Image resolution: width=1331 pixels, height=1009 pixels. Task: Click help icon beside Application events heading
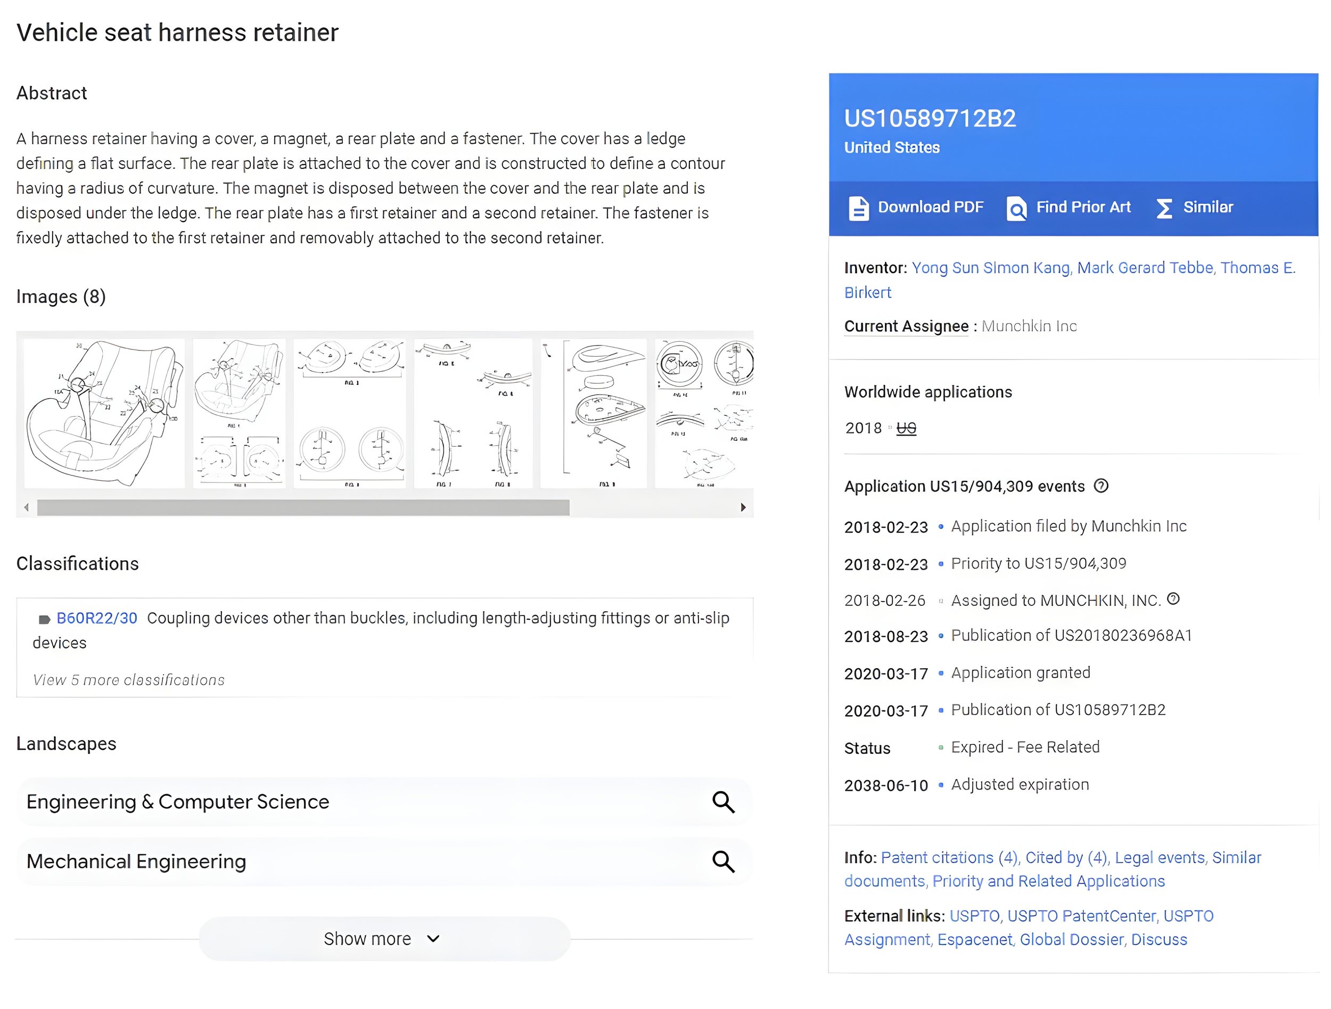point(1100,486)
